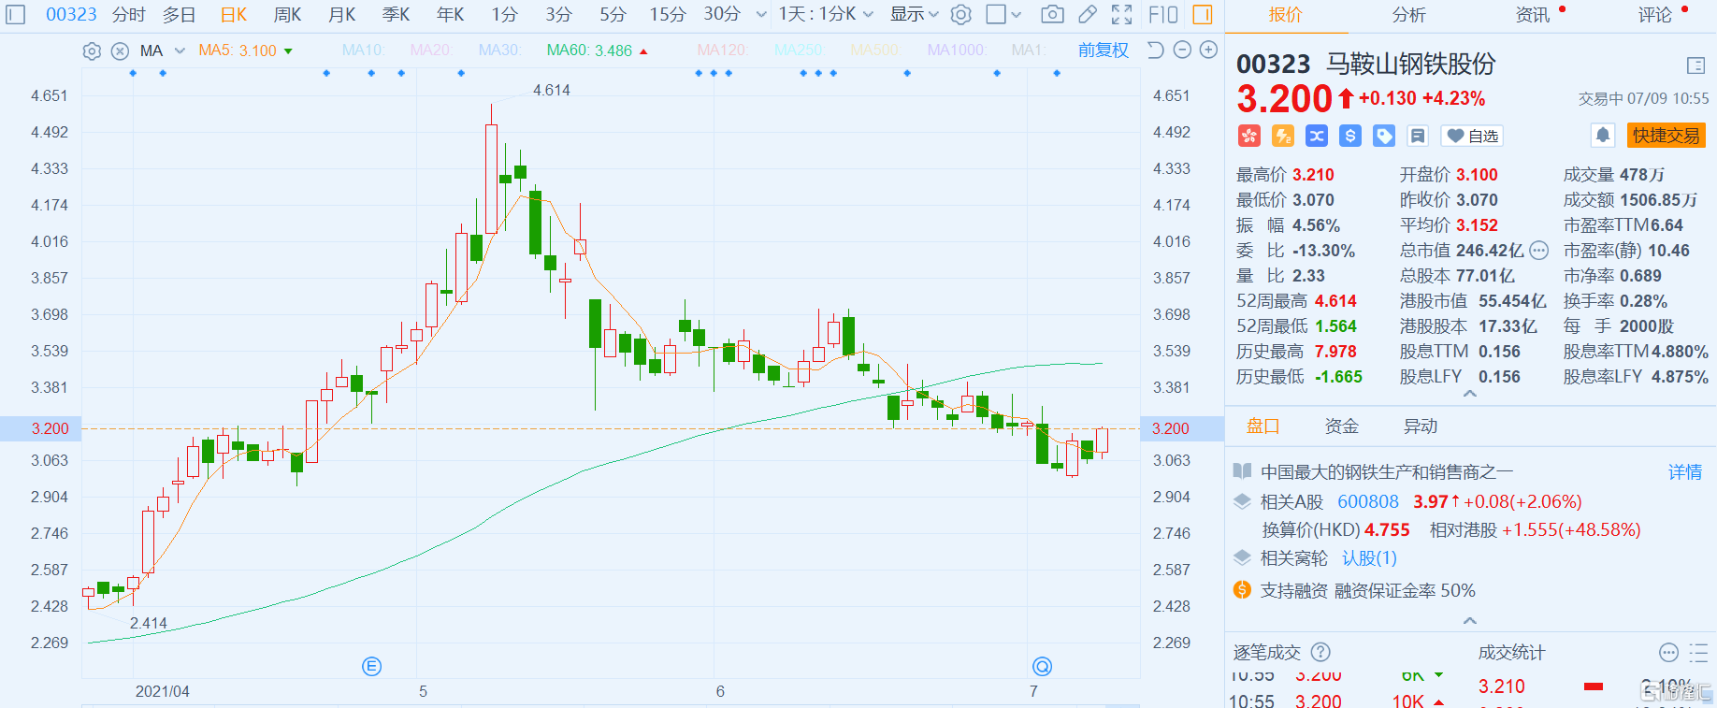Screen dimensions: 1717x708
Task: Switch to 年K yearly chart
Action: [x=450, y=14]
